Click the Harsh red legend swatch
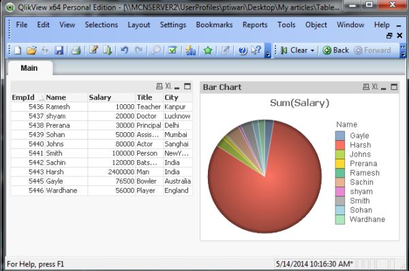409x271 pixels. pyautogui.click(x=340, y=145)
